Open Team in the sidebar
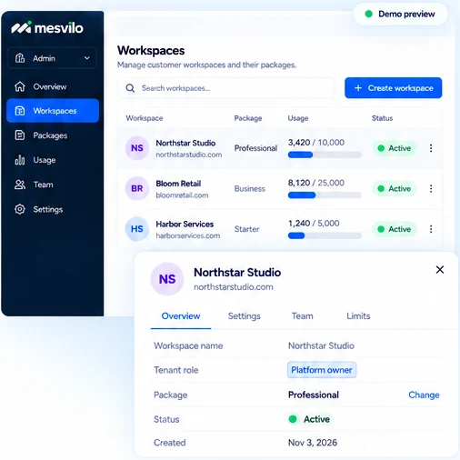The height and width of the screenshot is (460, 460). (52, 185)
